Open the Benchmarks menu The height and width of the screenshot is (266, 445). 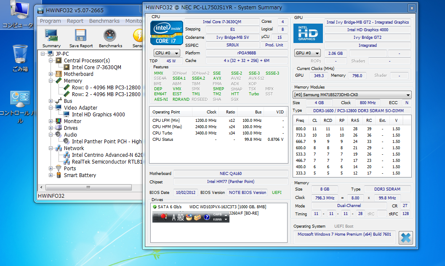pos(104,21)
